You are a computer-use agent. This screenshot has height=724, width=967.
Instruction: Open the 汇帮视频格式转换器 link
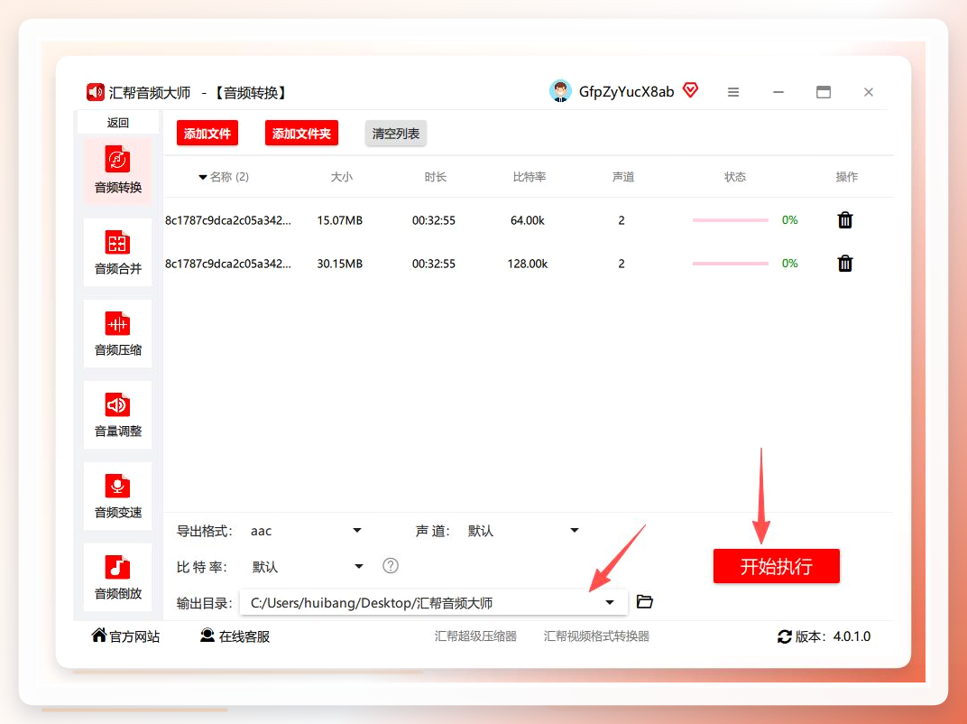click(x=596, y=636)
